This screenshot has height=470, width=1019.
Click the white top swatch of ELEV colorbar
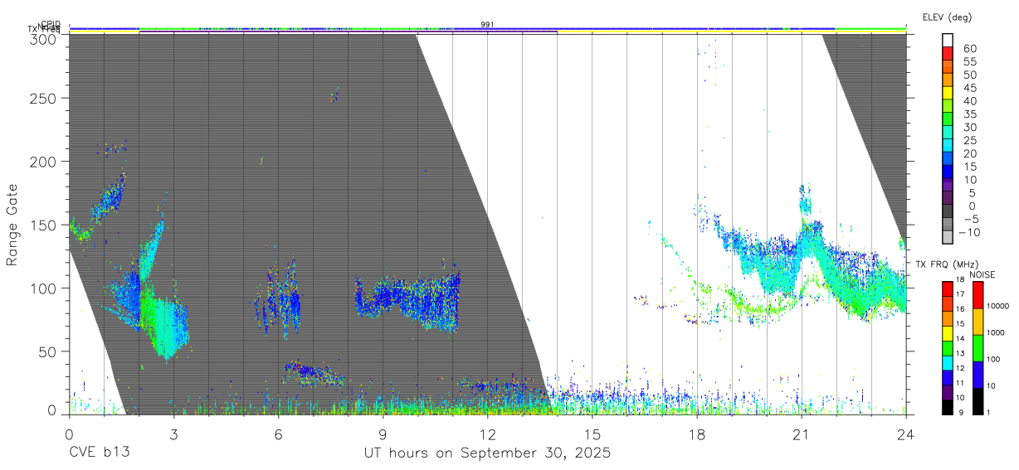pyautogui.click(x=948, y=40)
